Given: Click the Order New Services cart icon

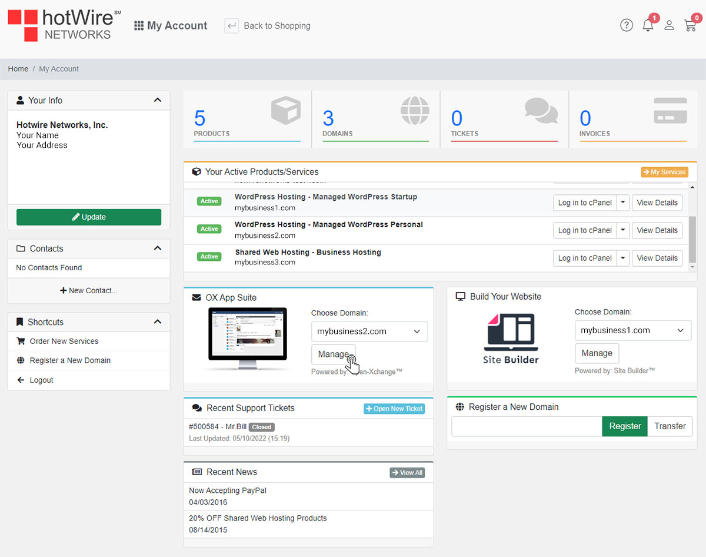Looking at the screenshot, I should click(x=21, y=341).
